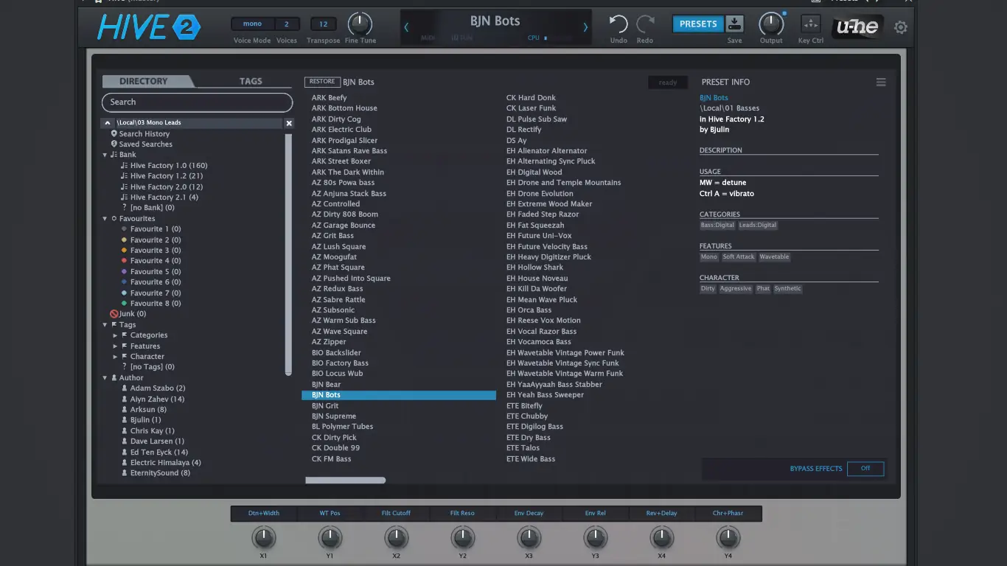Expand the Features tag node

pyautogui.click(x=115, y=346)
